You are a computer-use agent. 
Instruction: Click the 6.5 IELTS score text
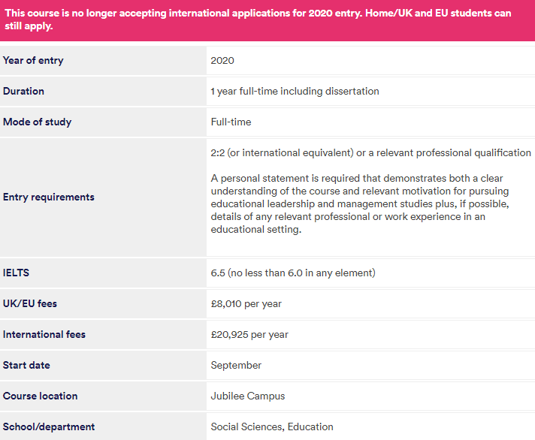(x=293, y=273)
